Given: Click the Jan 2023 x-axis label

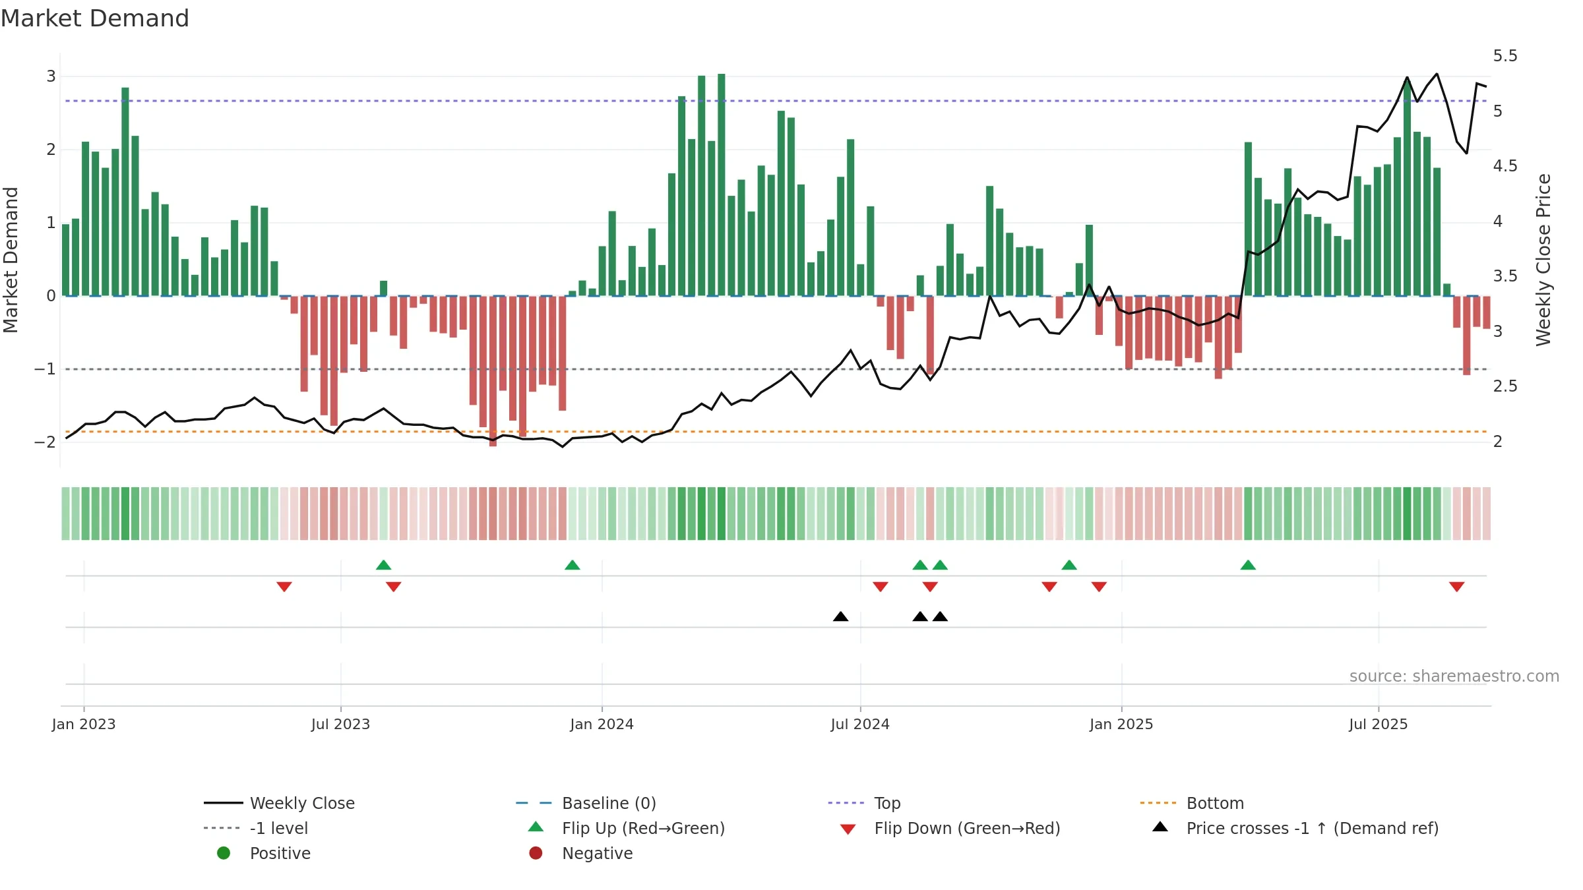Looking at the screenshot, I should point(84,725).
